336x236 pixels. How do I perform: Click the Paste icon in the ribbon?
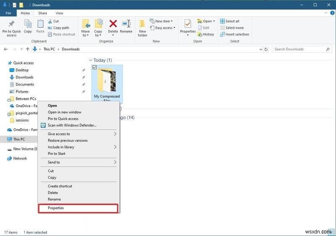coord(40,24)
